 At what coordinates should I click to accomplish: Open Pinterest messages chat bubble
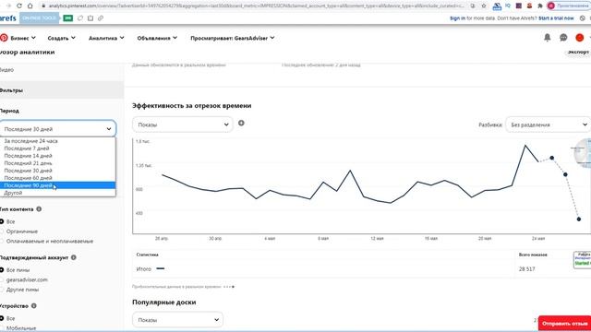tap(563, 37)
